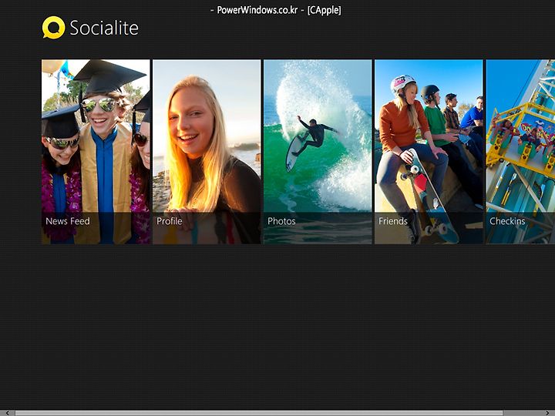Click the horizontal scrollbar thumb at bottom
Screen dimensions: 555x416
pyautogui.click(x=259, y=413)
